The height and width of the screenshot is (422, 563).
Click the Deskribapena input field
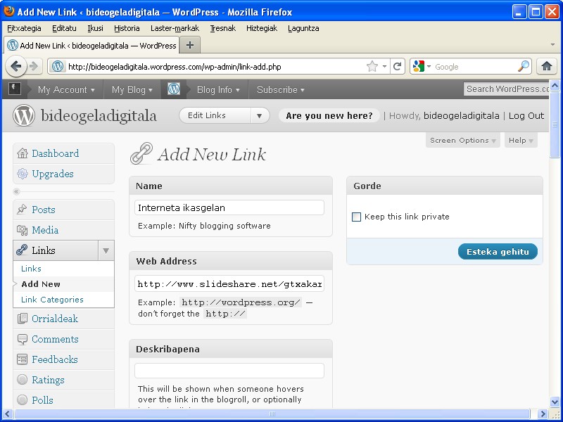click(x=229, y=371)
